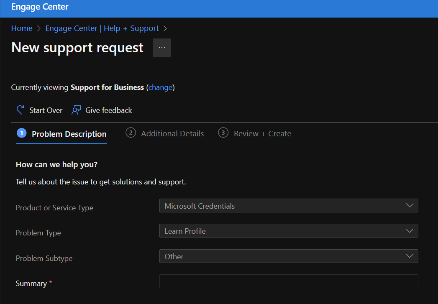Click the change support type link
Viewport: 438px width, 304px height.
point(160,87)
